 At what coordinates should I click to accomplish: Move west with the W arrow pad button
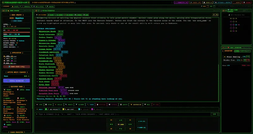[111, 124]
